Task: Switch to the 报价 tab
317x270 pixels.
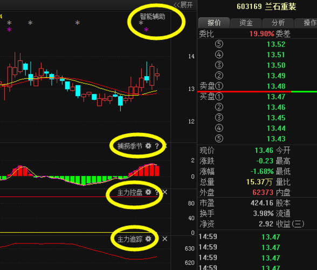Action: pyautogui.click(x=214, y=23)
